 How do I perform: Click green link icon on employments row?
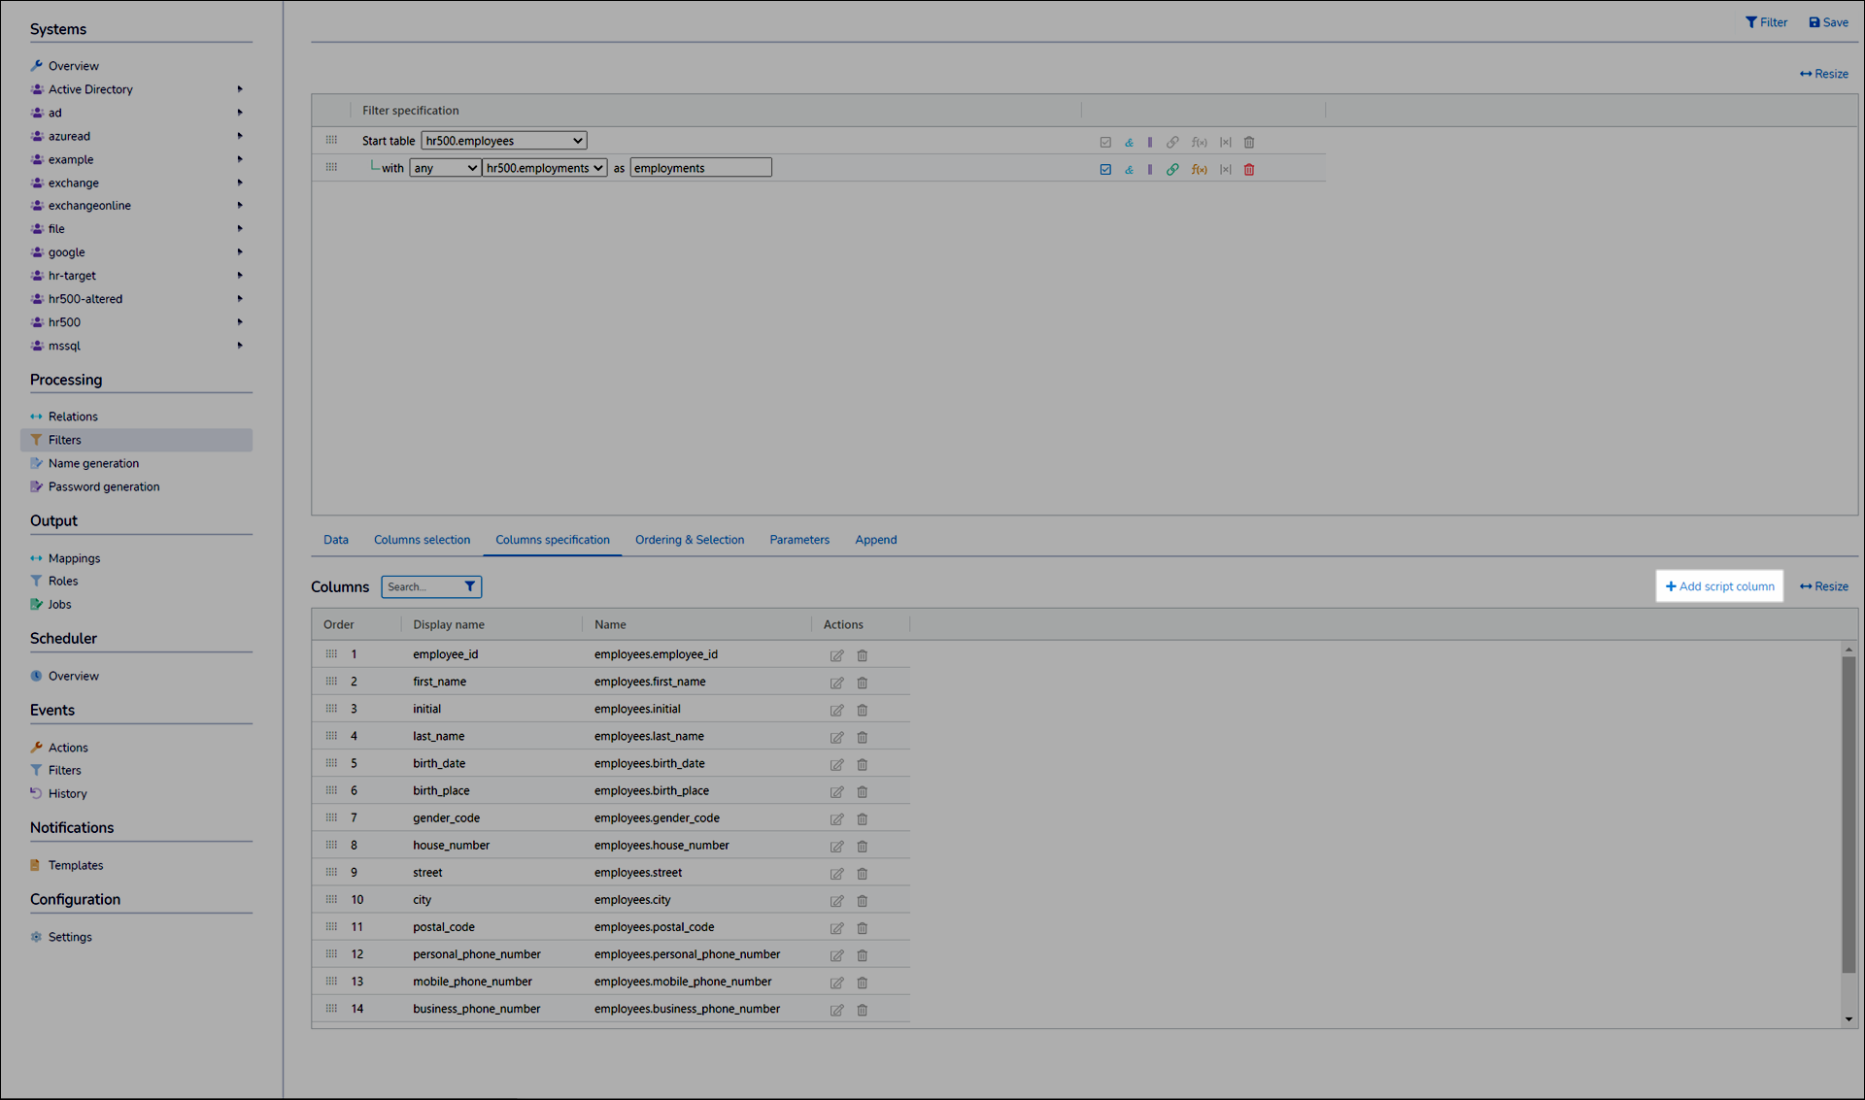1172,170
